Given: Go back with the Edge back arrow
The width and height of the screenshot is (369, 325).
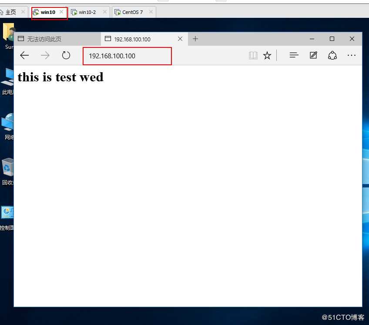Looking at the screenshot, I should 24,56.
